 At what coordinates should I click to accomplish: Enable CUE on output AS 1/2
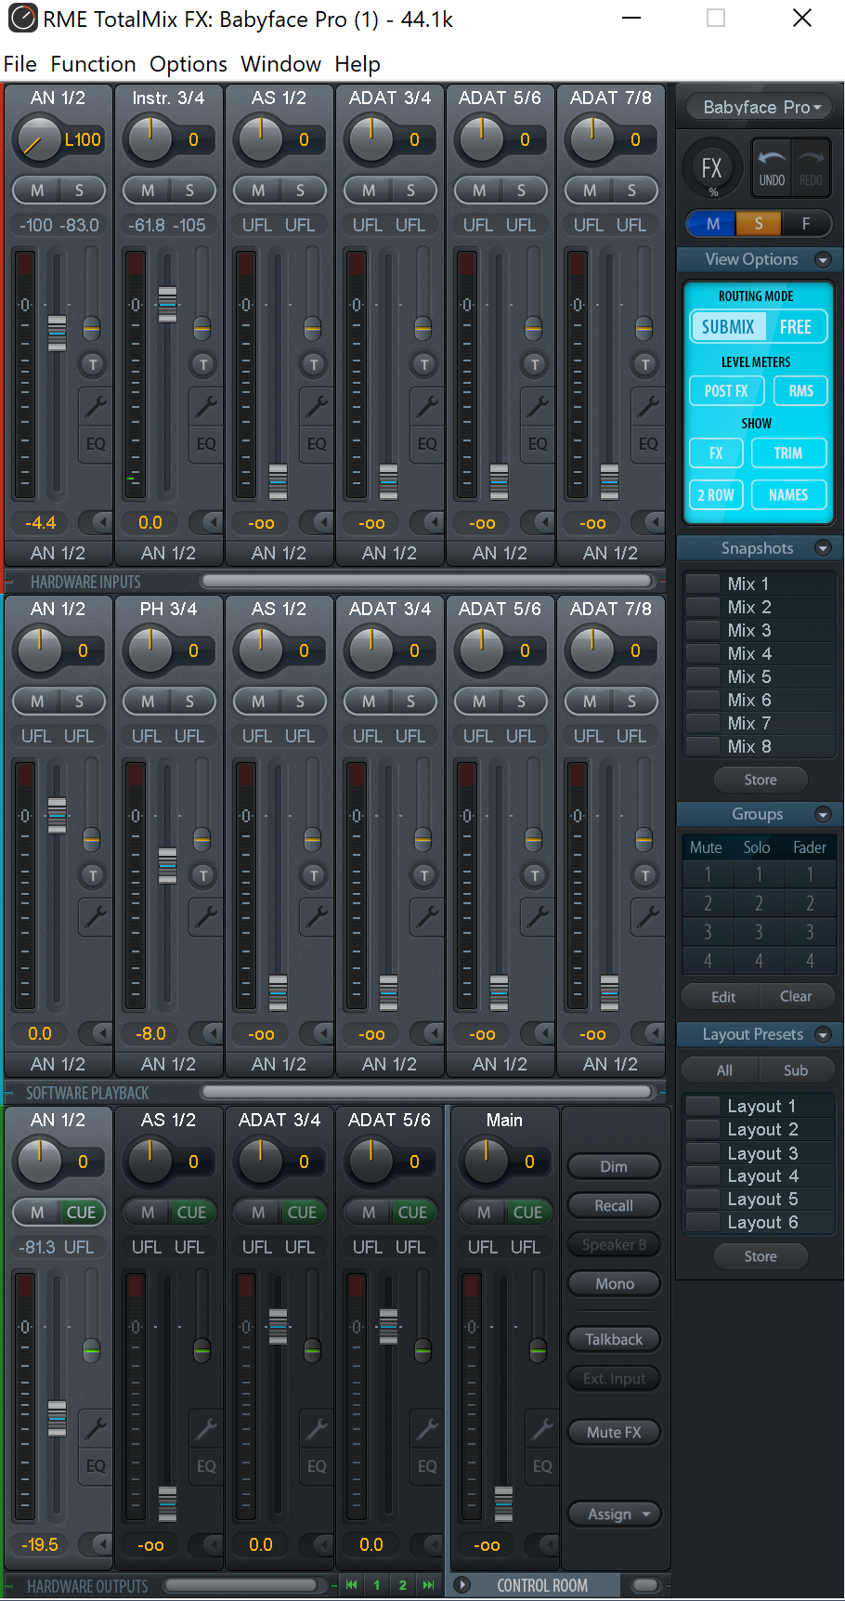[192, 1213]
